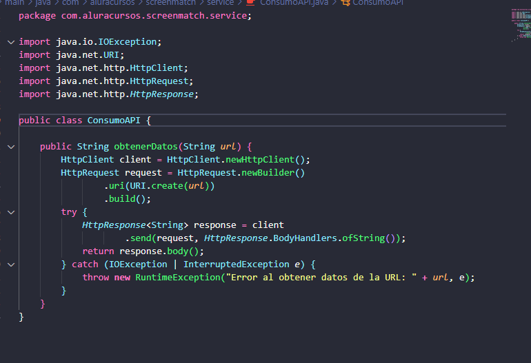
Task: Open the ConsumoAPI class breadcrumb
Action: pyautogui.click(x=378, y=3)
